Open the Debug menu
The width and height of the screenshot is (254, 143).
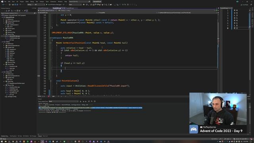32,2
